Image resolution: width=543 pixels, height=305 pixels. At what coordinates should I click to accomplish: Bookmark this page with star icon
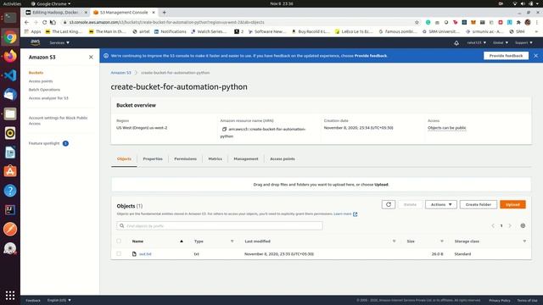(417, 22)
